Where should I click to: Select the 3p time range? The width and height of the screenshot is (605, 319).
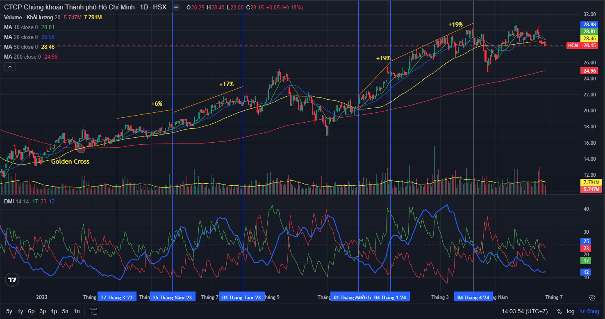click(43, 311)
